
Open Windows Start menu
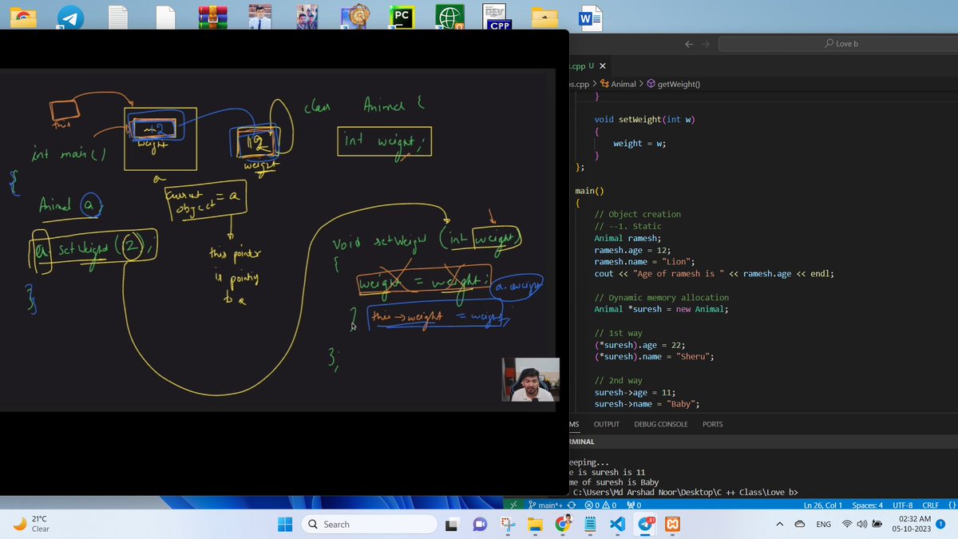point(284,525)
